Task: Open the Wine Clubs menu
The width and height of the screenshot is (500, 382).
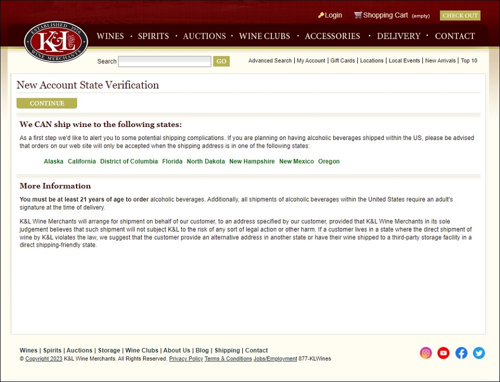Action: click(265, 36)
